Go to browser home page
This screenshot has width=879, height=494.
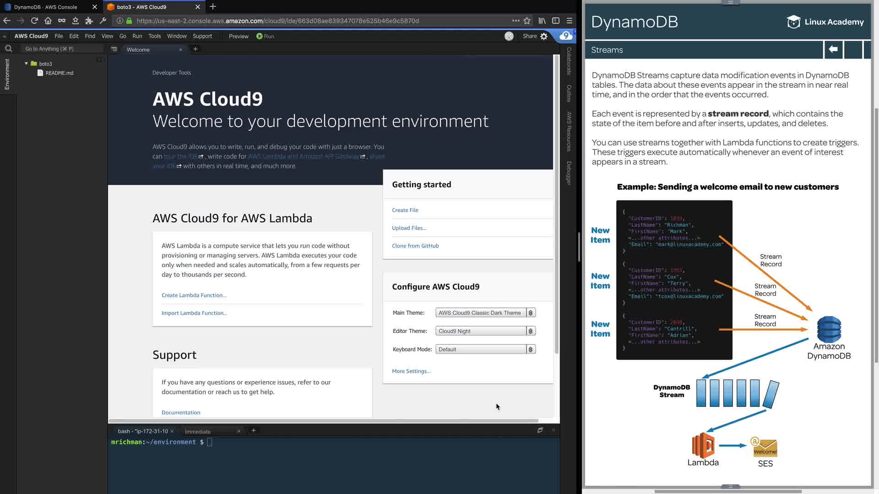[48, 21]
